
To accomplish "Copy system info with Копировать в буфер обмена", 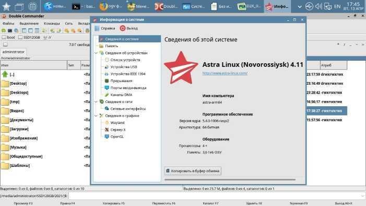I will point(193,171).
